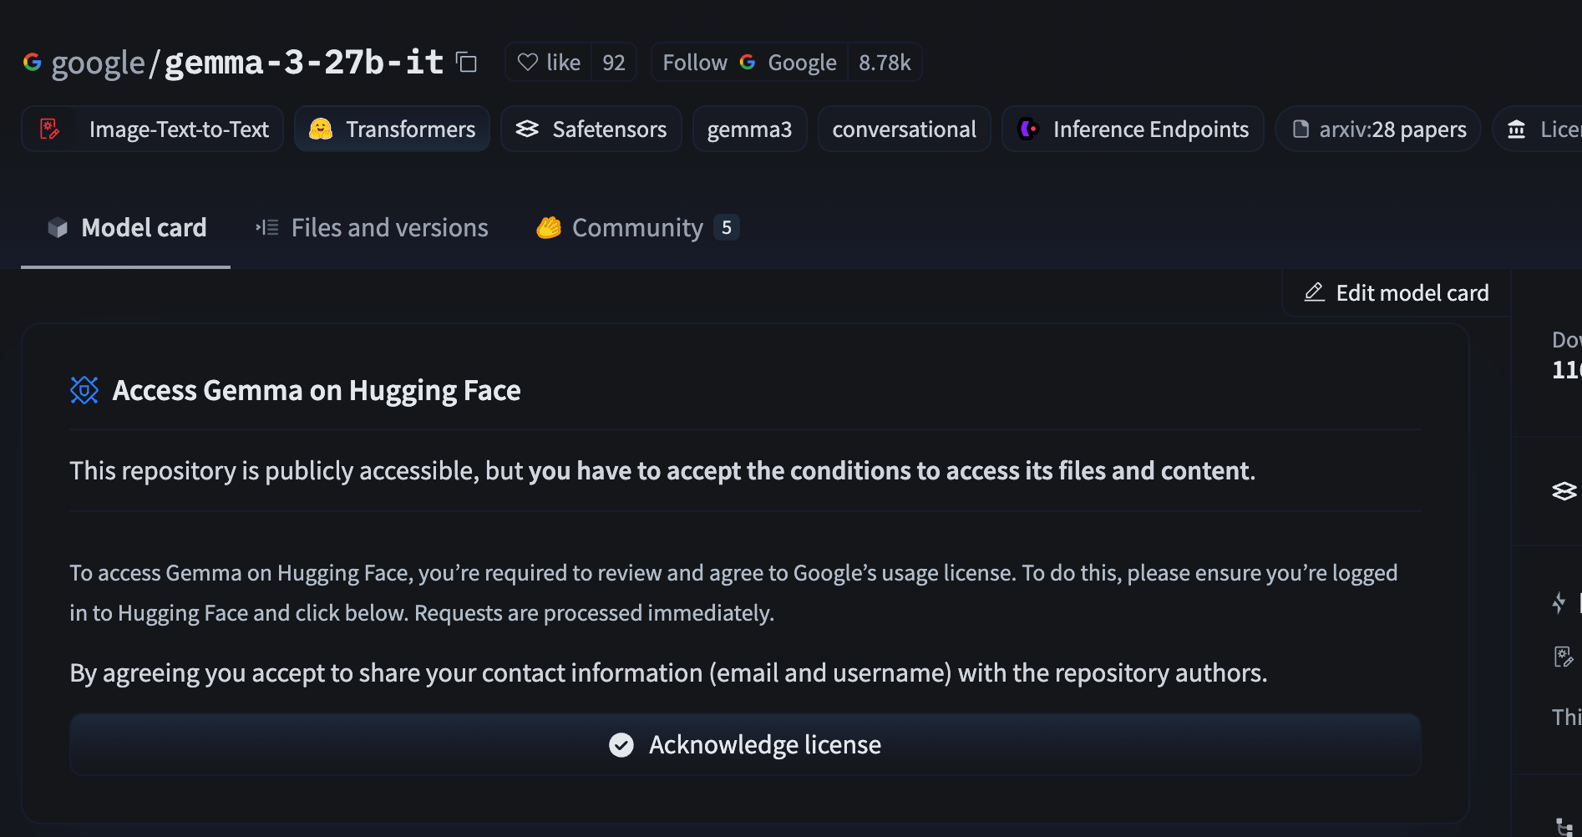The height and width of the screenshot is (837, 1582).
Task: Select the gemma3 tag
Action: 749,129
